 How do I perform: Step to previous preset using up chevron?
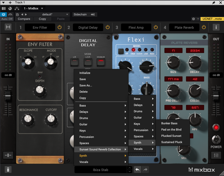pos(129,168)
